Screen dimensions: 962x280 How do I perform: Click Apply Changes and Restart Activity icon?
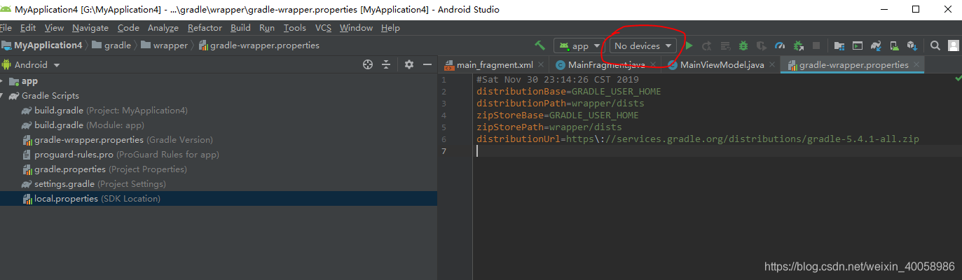point(707,45)
